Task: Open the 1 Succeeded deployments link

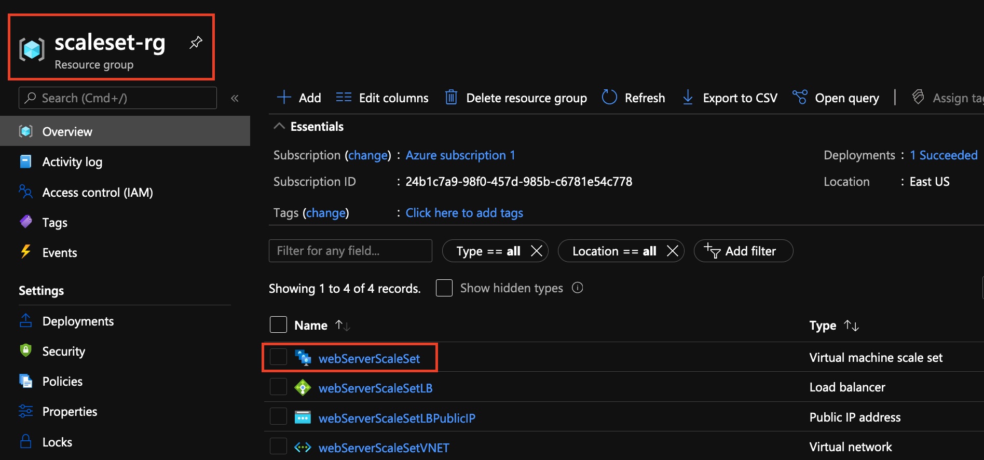Action: (944, 155)
